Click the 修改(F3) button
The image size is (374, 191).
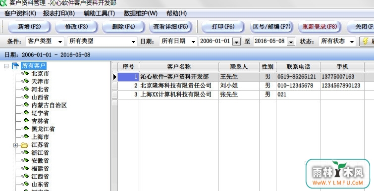(76, 26)
